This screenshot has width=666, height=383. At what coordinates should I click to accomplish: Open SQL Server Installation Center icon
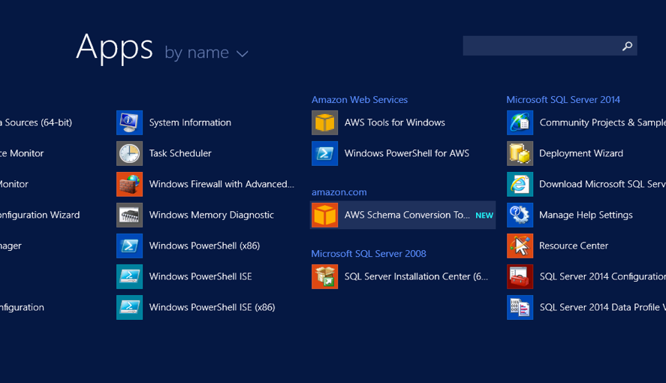pos(325,276)
